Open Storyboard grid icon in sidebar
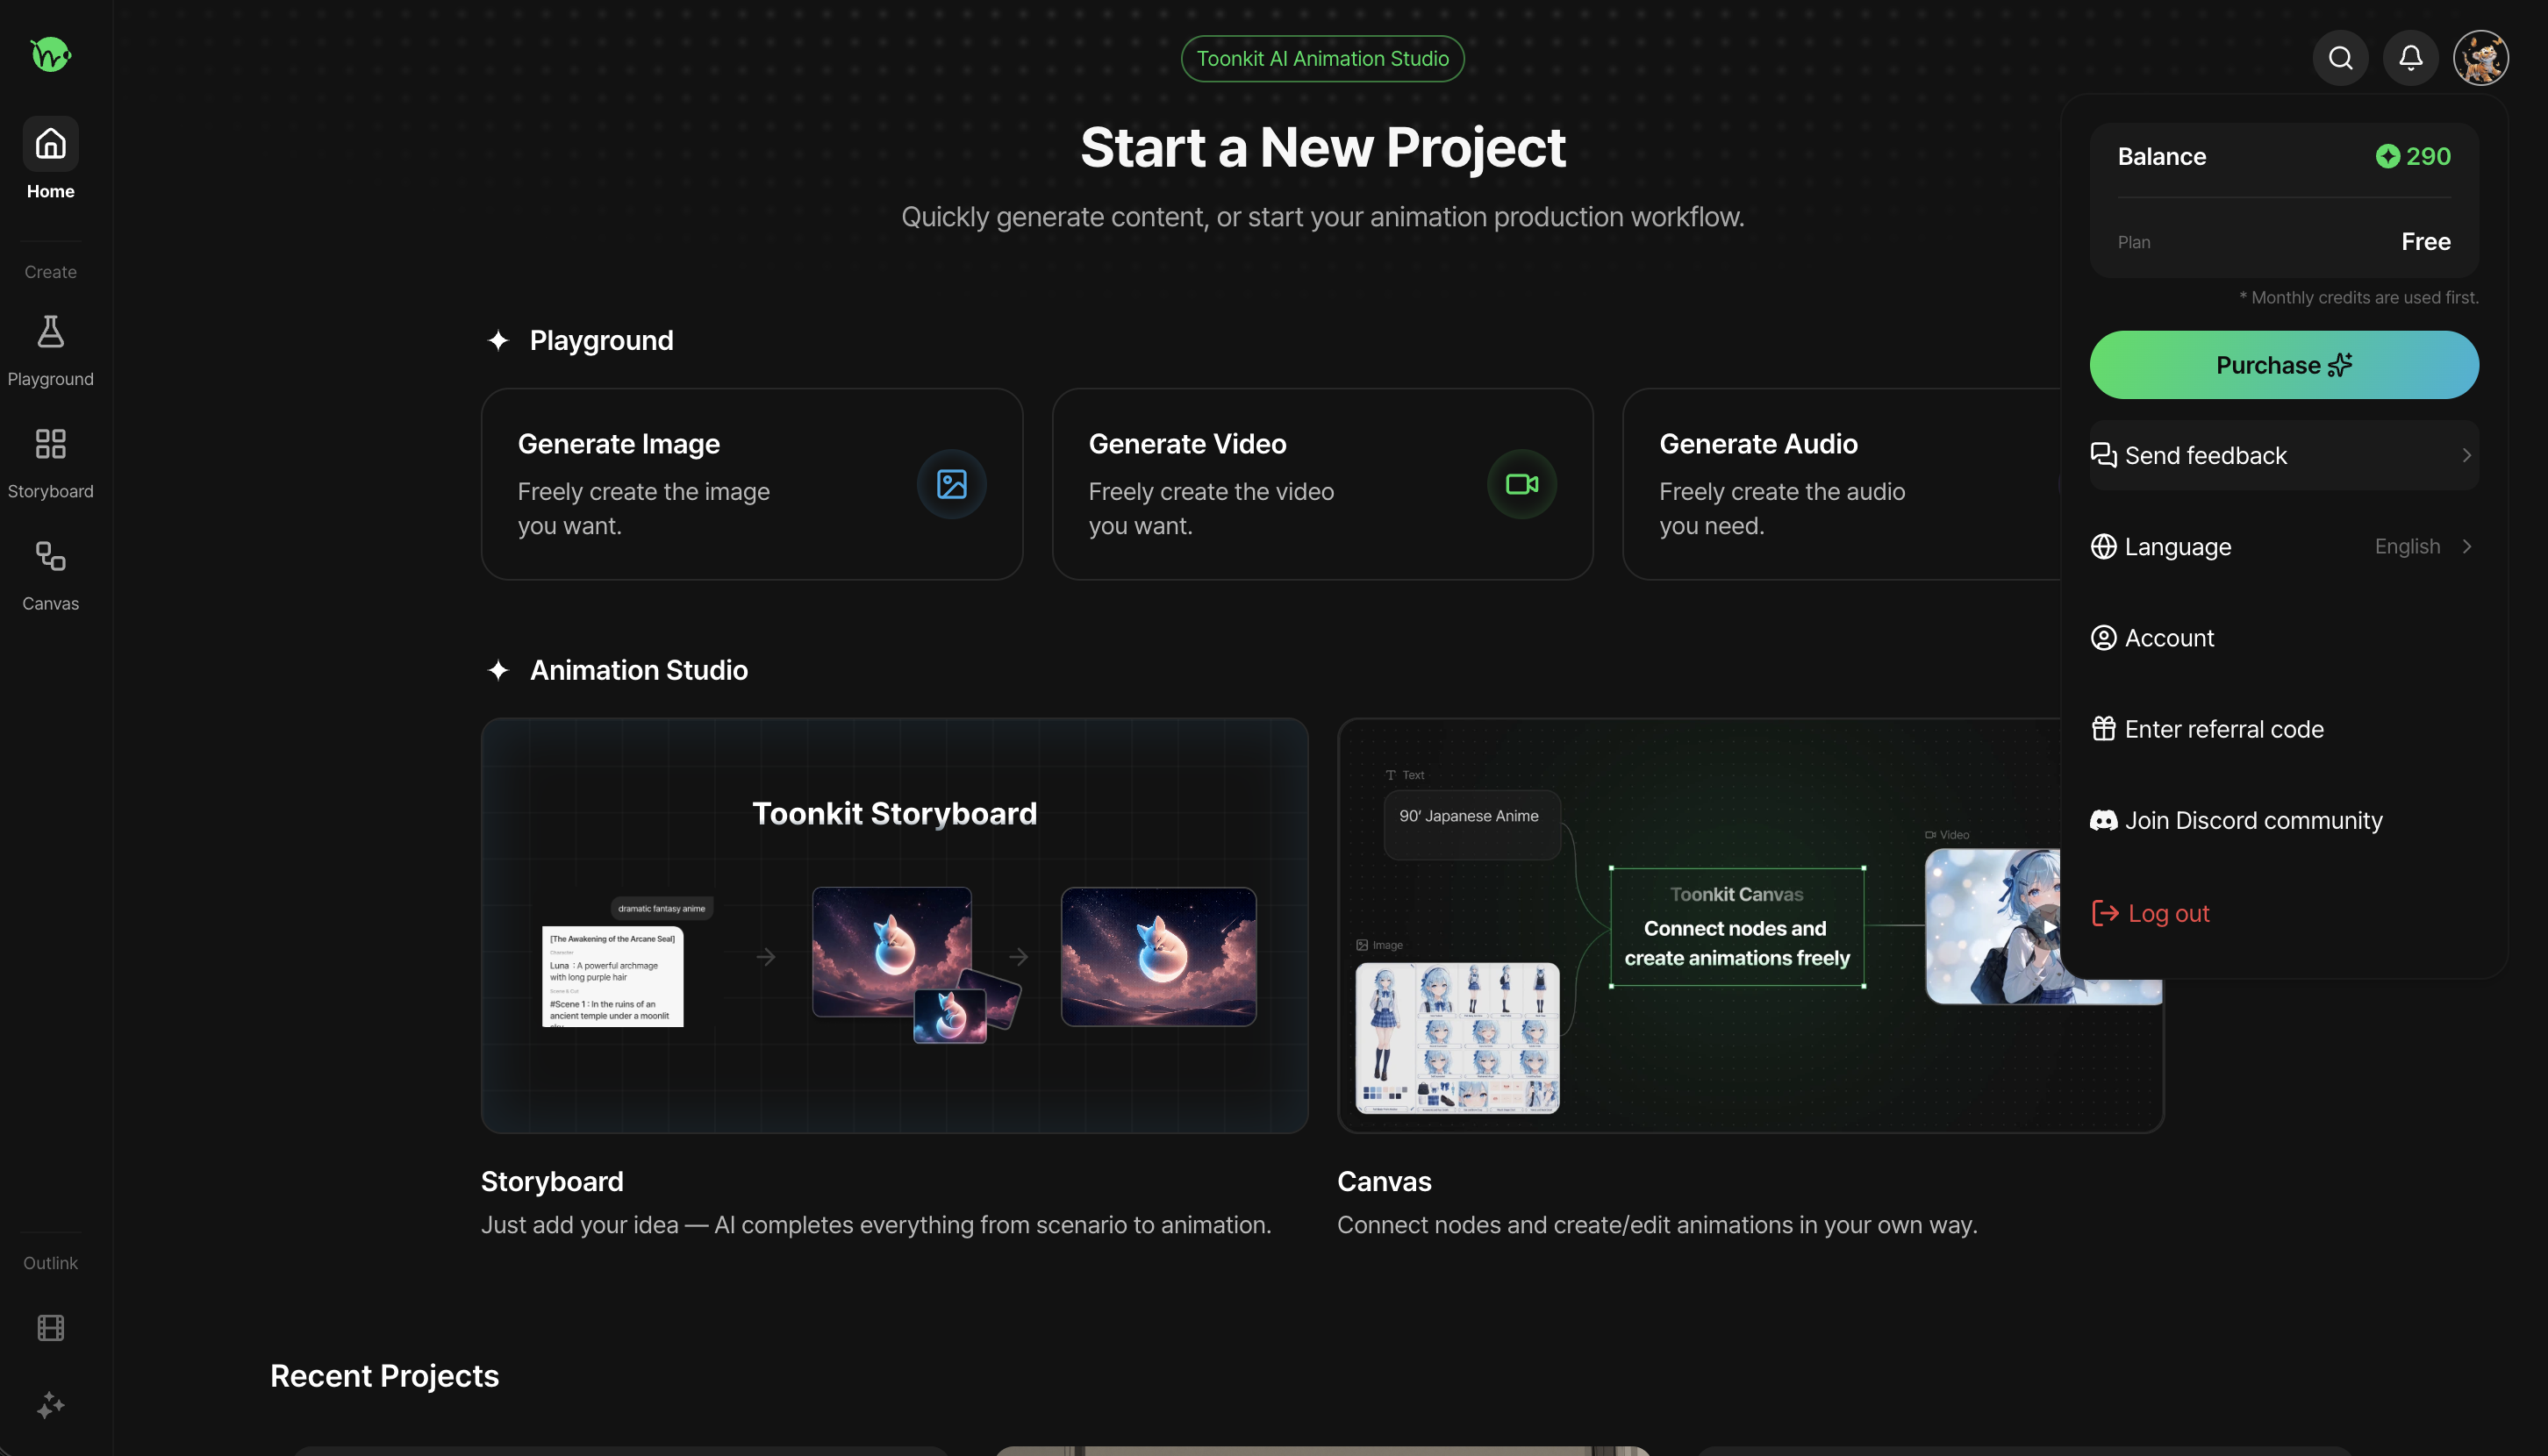 point(50,444)
